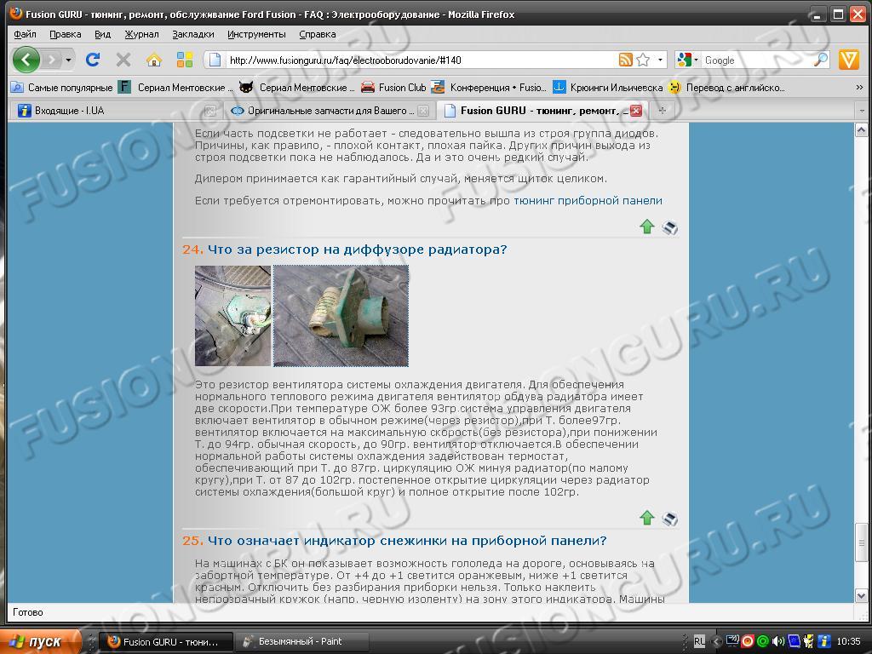Click the print icon beside question 24

[x=670, y=518]
